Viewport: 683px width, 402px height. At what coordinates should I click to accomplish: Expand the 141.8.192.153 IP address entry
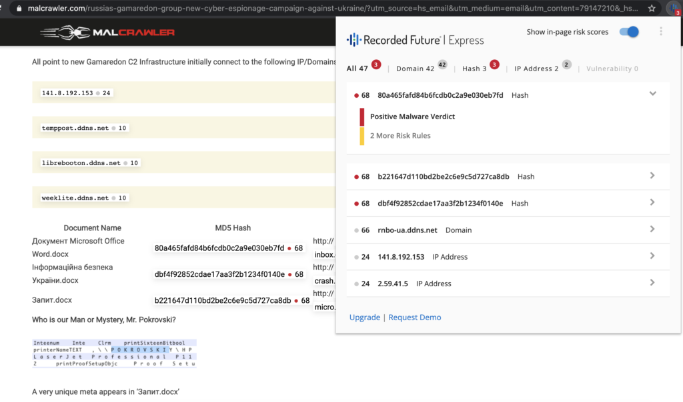point(652,256)
